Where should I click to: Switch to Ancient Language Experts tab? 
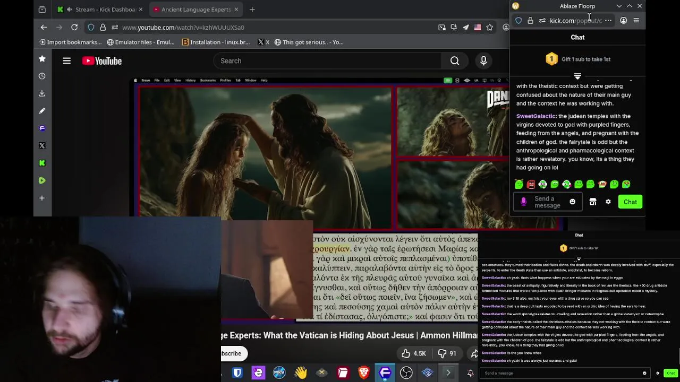[x=194, y=9]
